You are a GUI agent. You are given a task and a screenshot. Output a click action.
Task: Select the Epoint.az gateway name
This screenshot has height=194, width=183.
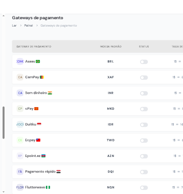[x=33, y=156]
